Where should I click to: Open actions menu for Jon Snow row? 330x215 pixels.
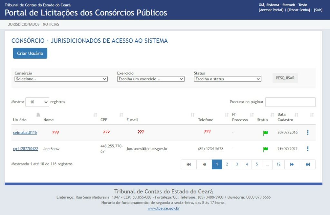[x=308, y=149]
